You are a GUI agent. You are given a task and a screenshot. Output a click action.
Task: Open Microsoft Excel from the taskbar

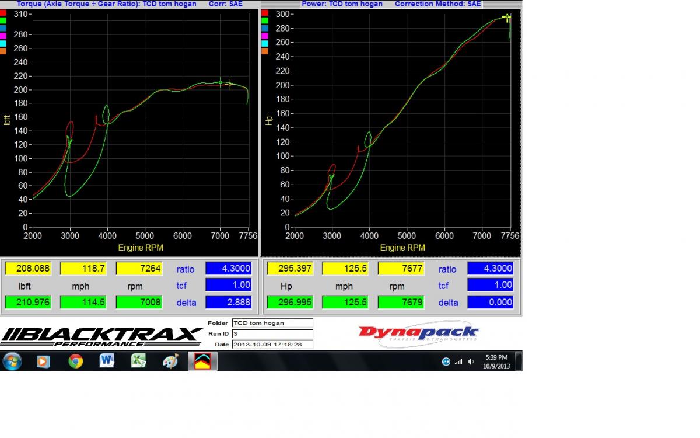click(138, 361)
